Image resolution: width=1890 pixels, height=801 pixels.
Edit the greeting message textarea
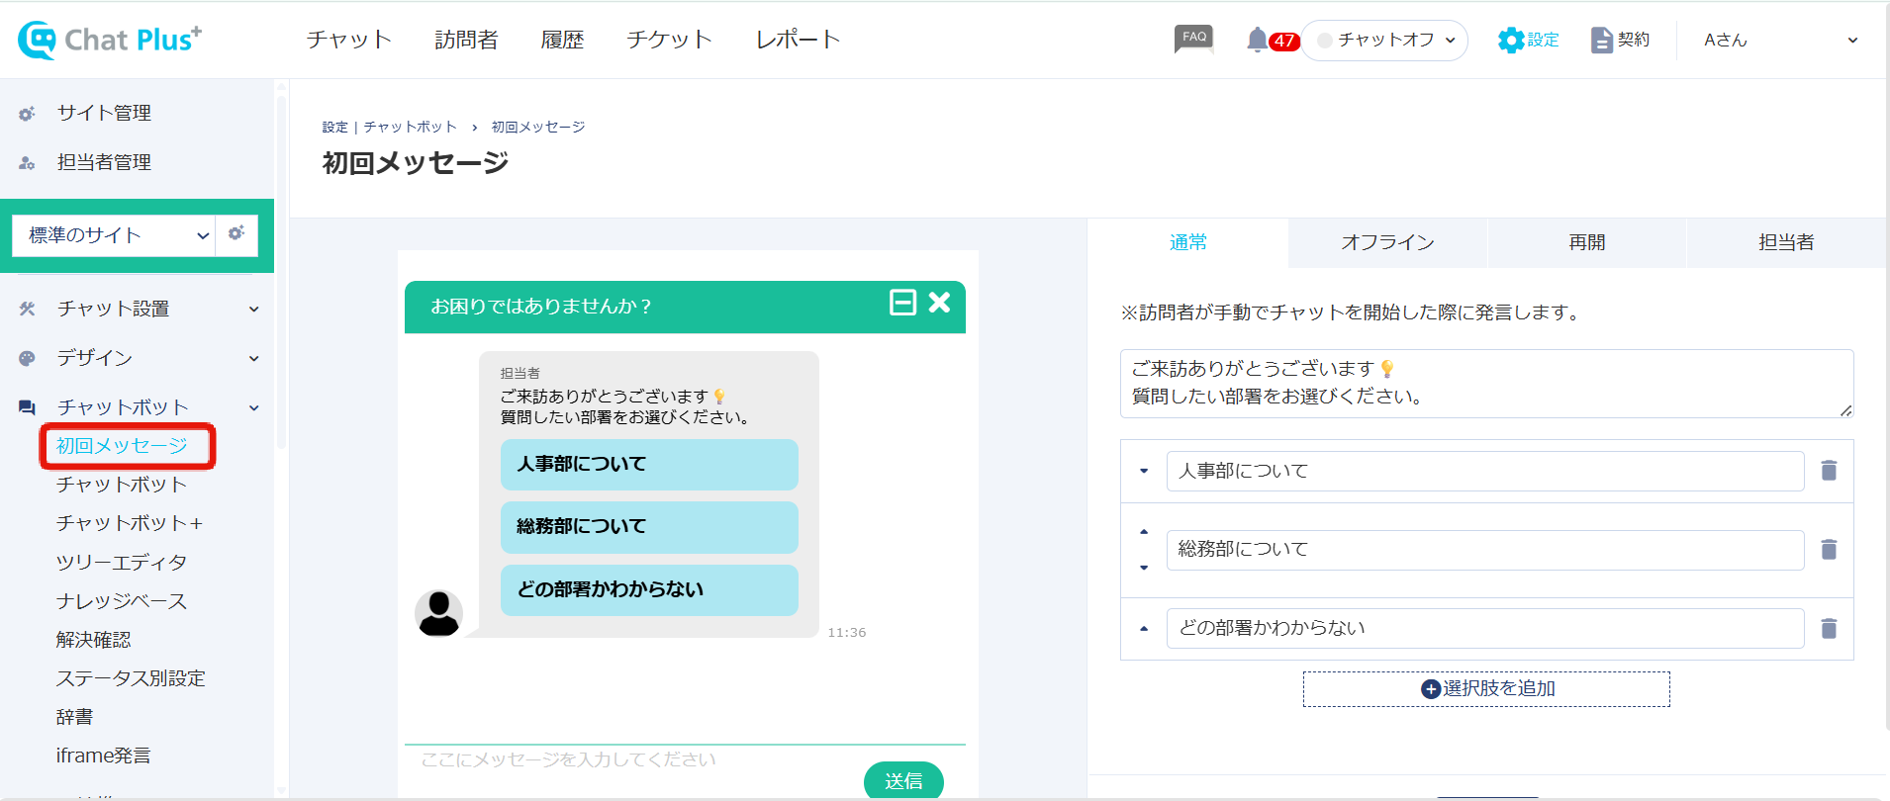point(1486,384)
